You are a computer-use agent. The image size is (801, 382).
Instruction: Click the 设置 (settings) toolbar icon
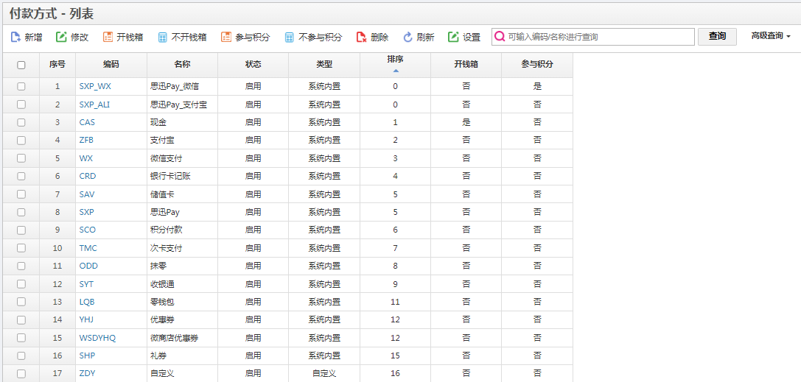pyautogui.click(x=453, y=37)
